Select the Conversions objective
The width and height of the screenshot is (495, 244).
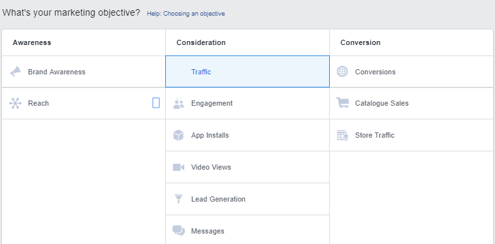point(411,72)
